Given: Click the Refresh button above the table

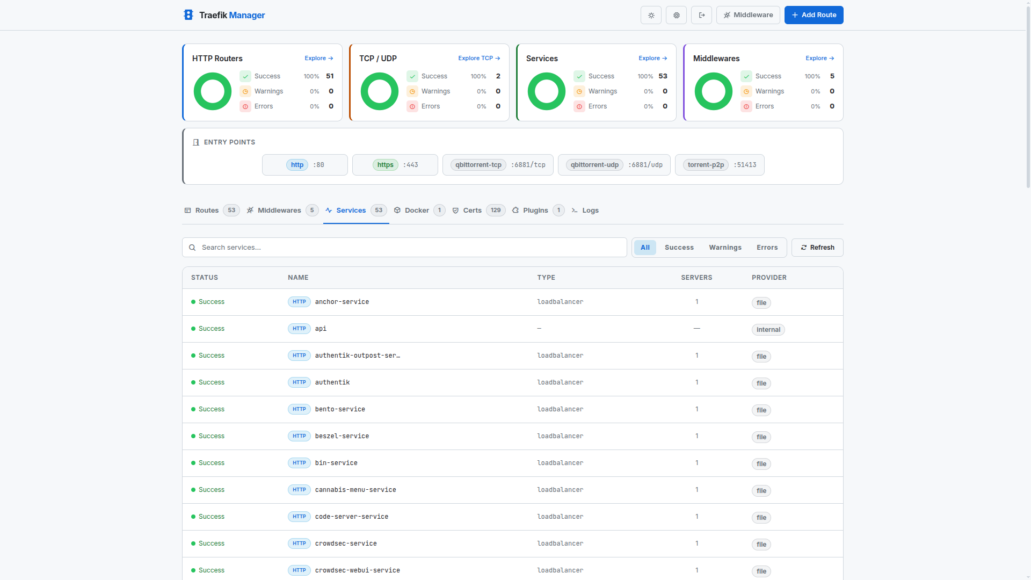Looking at the screenshot, I should [x=817, y=247].
